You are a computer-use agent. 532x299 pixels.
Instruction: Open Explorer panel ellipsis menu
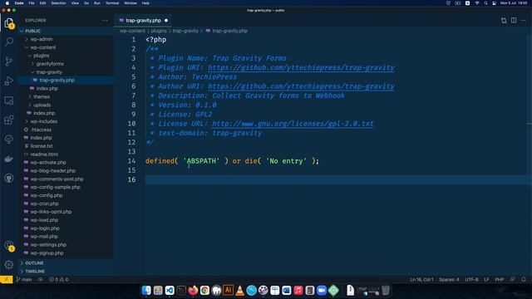pyautogui.click(x=106, y=20)
